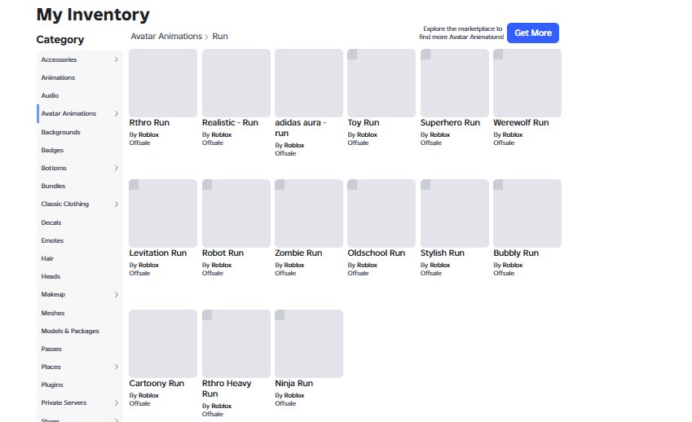This screenshot has height=422, width=692.
Task: Open the Bundles category
Action: (53, 186)
